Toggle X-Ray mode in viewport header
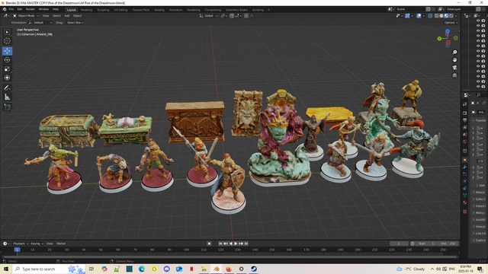 tap(430, 16)
